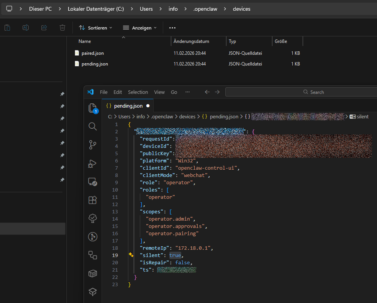The width and height of the screenshot is (377, 303).
Task: Expand the Anzeigen dropdown in File Explorer
Action: click(x=139, y=28)
